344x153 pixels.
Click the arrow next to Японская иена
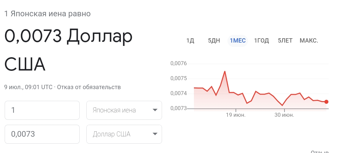155,110
